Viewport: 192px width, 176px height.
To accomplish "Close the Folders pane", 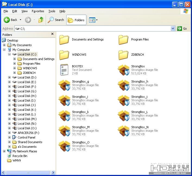I will click(52, 34).
